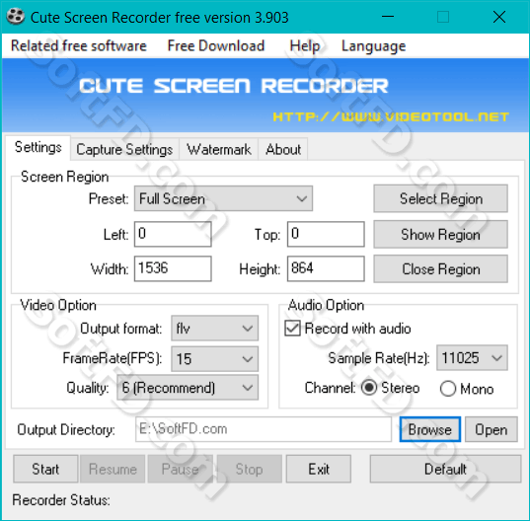Expand the FrameRate(FPS) dropdown
530x521 pixels.
pos(214,359)
